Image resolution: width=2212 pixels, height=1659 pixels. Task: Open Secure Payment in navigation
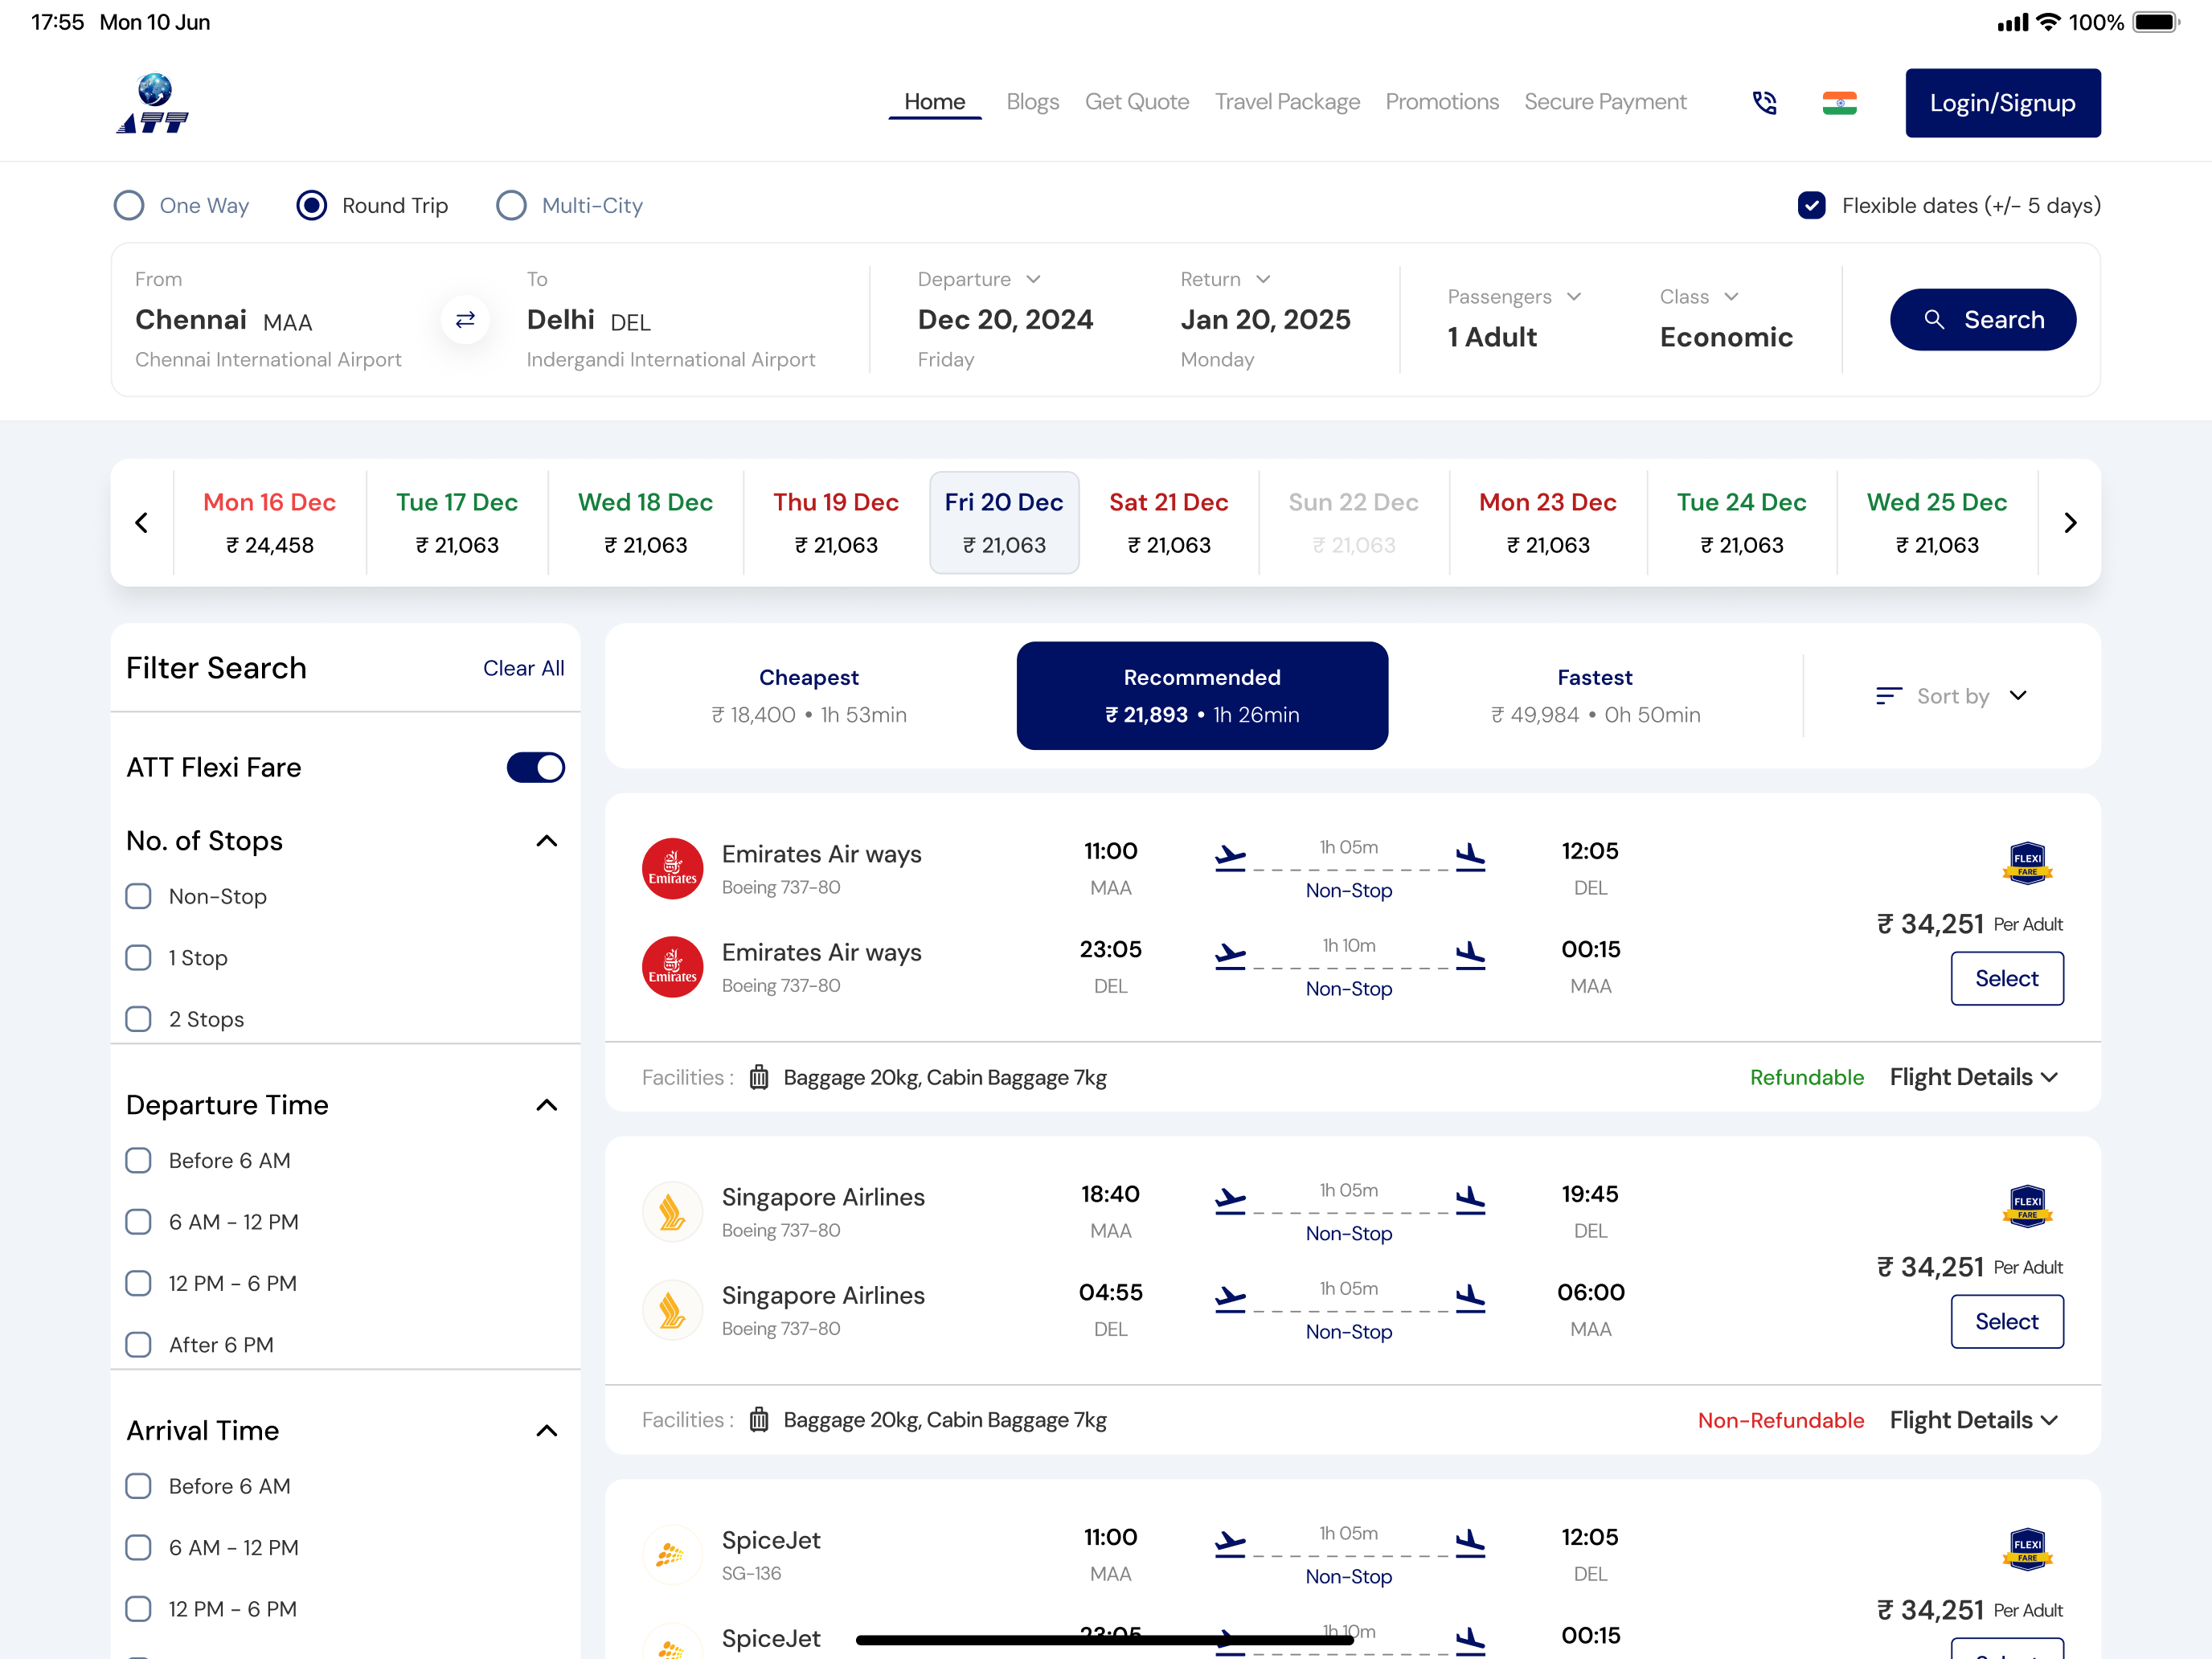click(1605, 102)
